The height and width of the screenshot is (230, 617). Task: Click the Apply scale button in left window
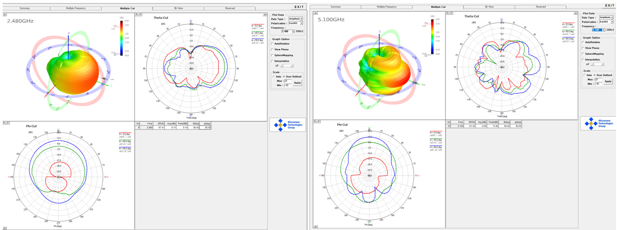pos(297,82)
